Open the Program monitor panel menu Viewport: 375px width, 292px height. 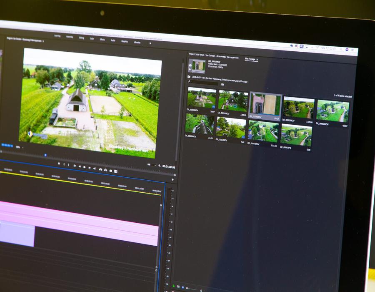pos(43,41)
